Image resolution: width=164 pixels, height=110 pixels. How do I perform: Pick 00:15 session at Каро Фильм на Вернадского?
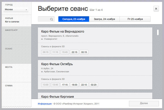tap(84, 52)
